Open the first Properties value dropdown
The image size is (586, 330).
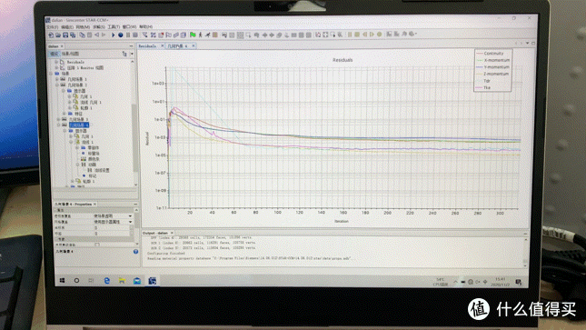click(x=130, y=216)
